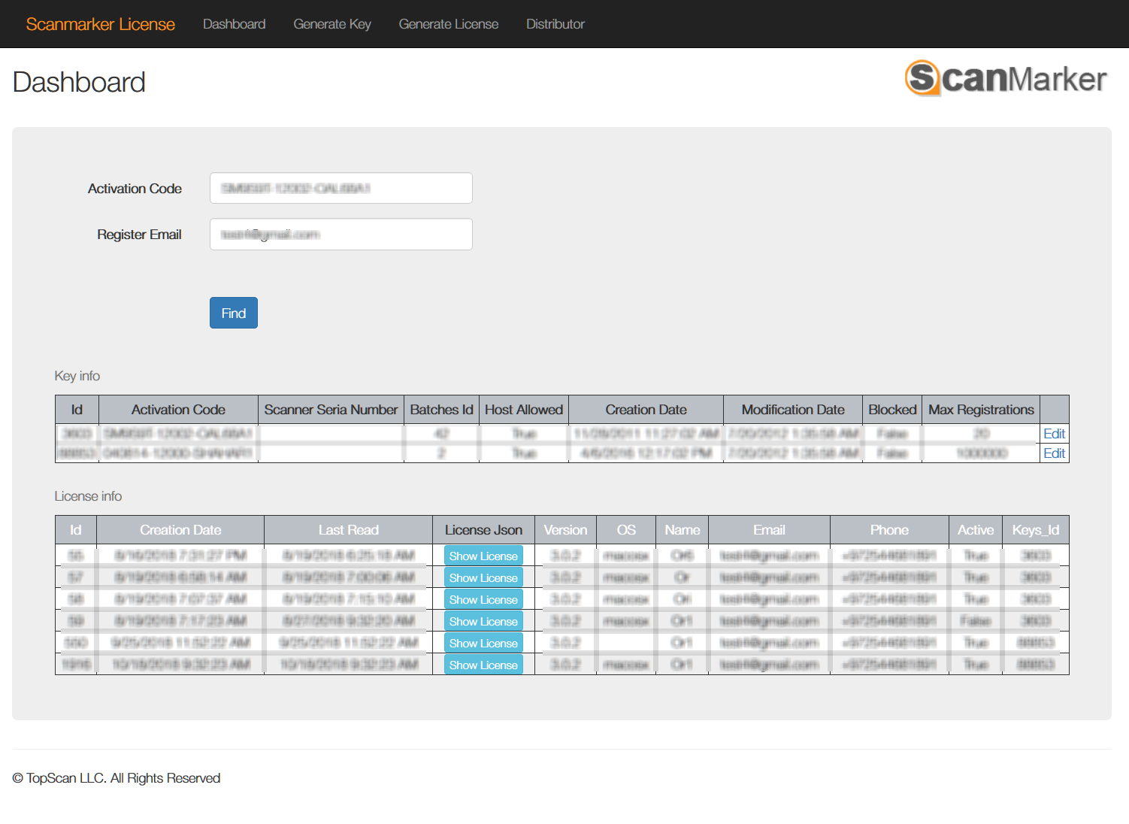Edit the second row in Key info table
The image size is (1129, 824).
1054,453
